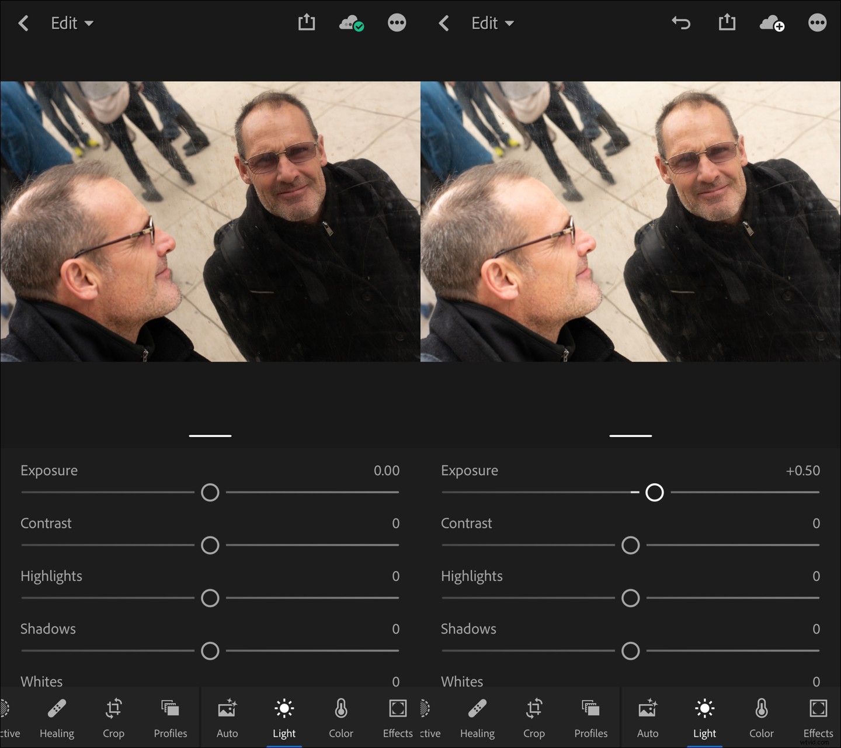
Task: Open the more options menu
Action: [x=396, y=23]
